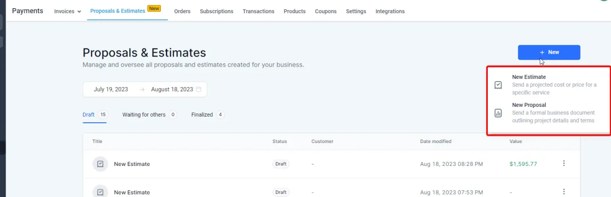611x197 pixels.
Task: Click the Status column header
Action: pos(280,141)
